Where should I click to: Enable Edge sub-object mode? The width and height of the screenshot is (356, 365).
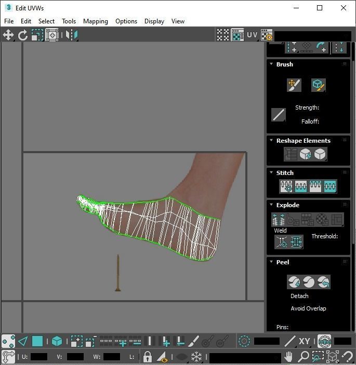pyautogui.click(x=23, y=342)
